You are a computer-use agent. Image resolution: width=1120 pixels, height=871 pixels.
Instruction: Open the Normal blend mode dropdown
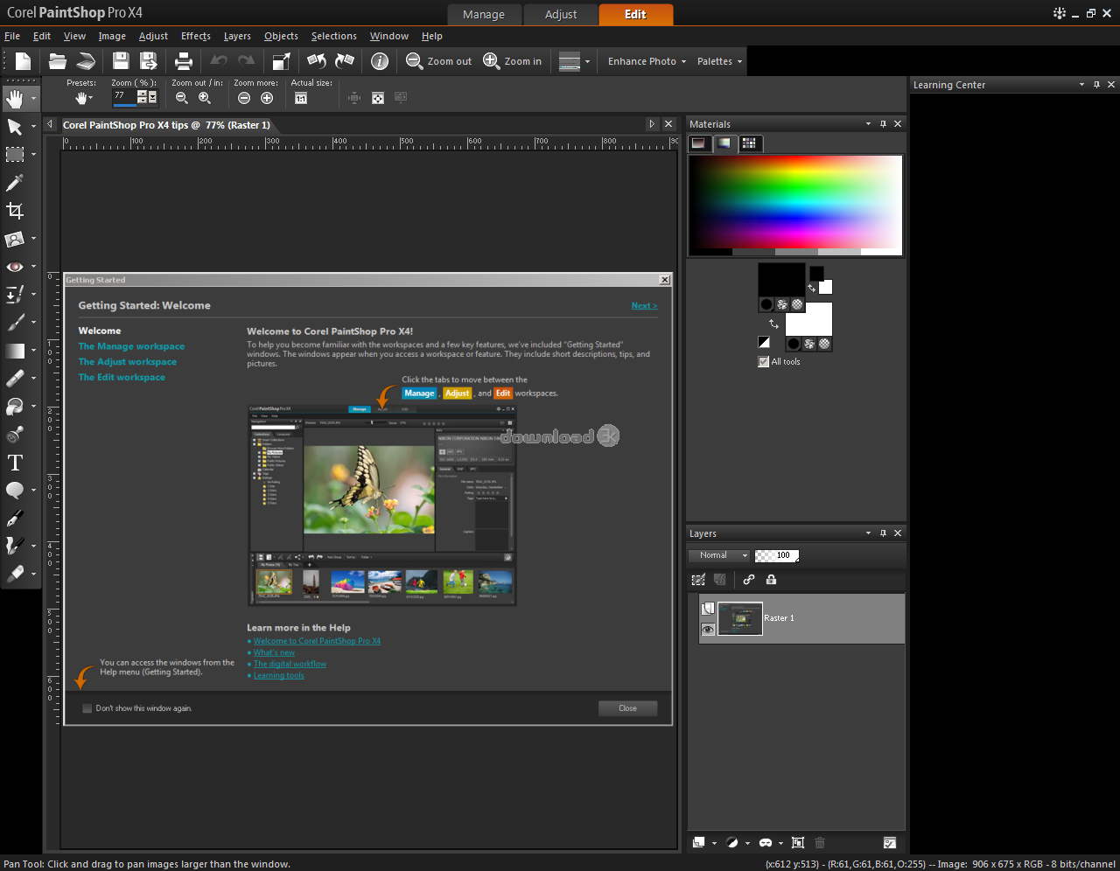pyautogui.click(x=717, y=555)
